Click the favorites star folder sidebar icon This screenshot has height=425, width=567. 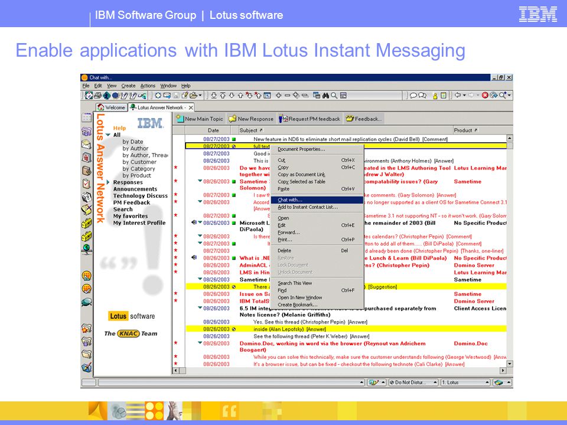(86, 328)
